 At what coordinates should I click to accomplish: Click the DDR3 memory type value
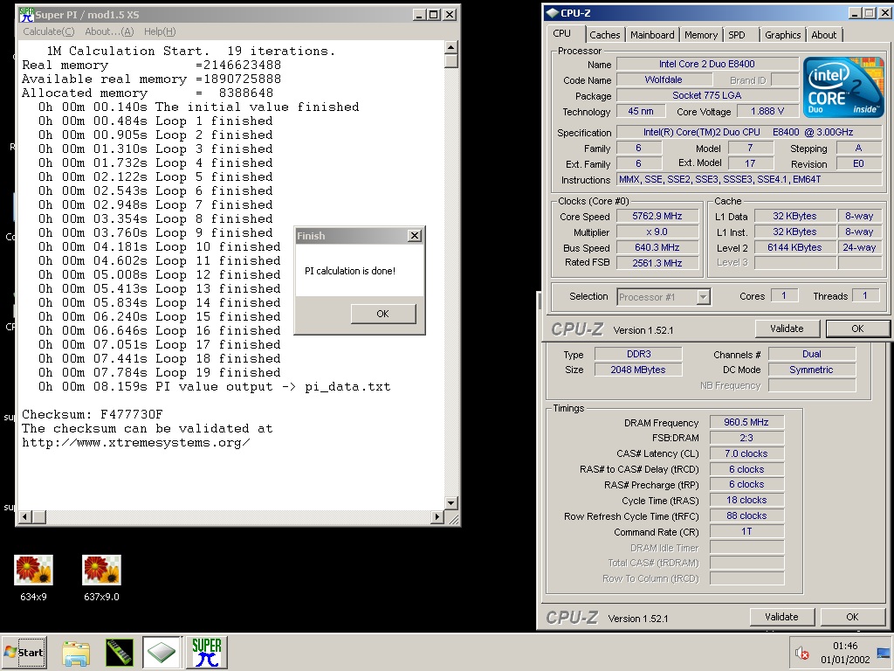638,355
